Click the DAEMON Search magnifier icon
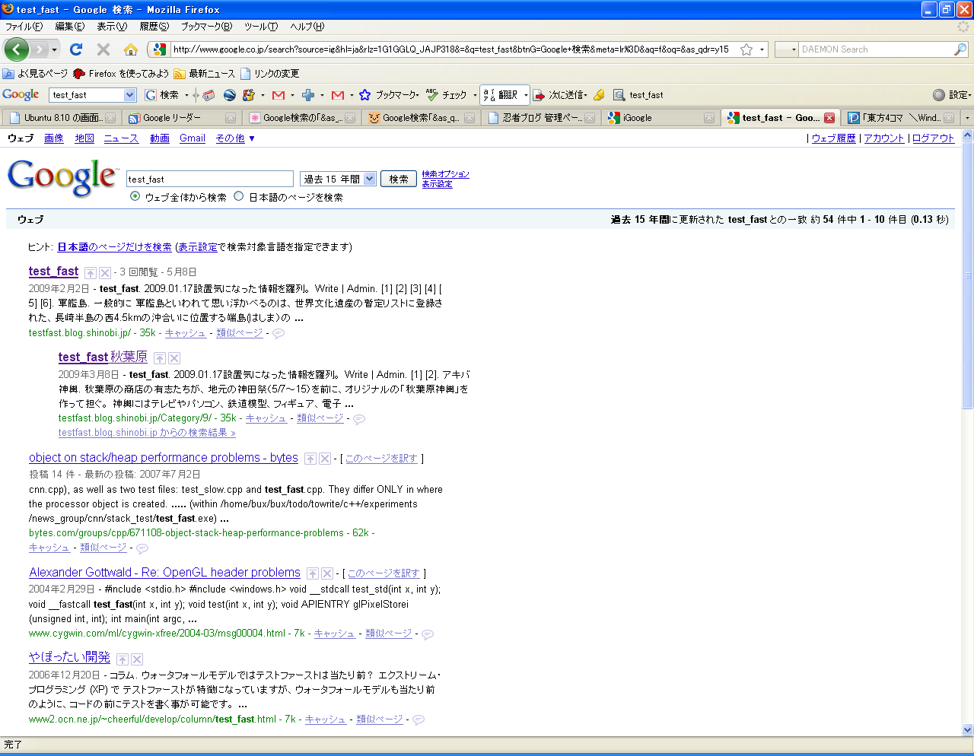This screenshot has height=756, width=974. coord(960,49)
